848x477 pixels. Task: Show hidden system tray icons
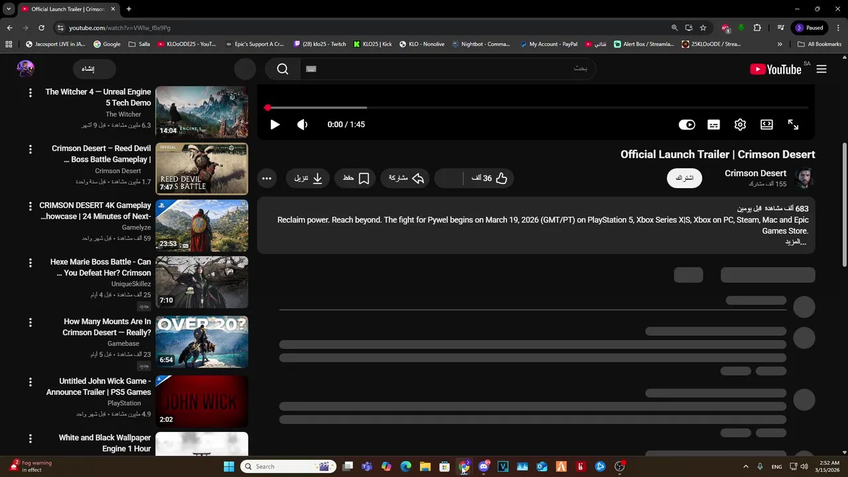745,466
